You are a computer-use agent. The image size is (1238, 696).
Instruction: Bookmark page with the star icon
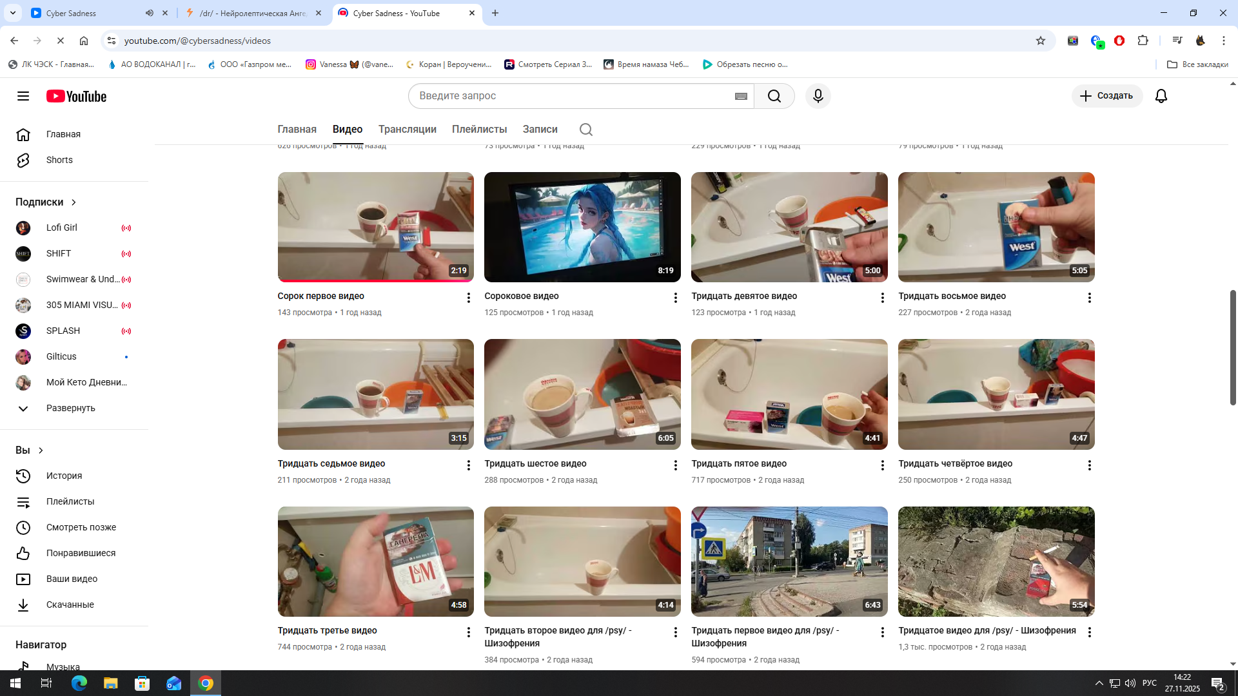tap(1040, 41)
